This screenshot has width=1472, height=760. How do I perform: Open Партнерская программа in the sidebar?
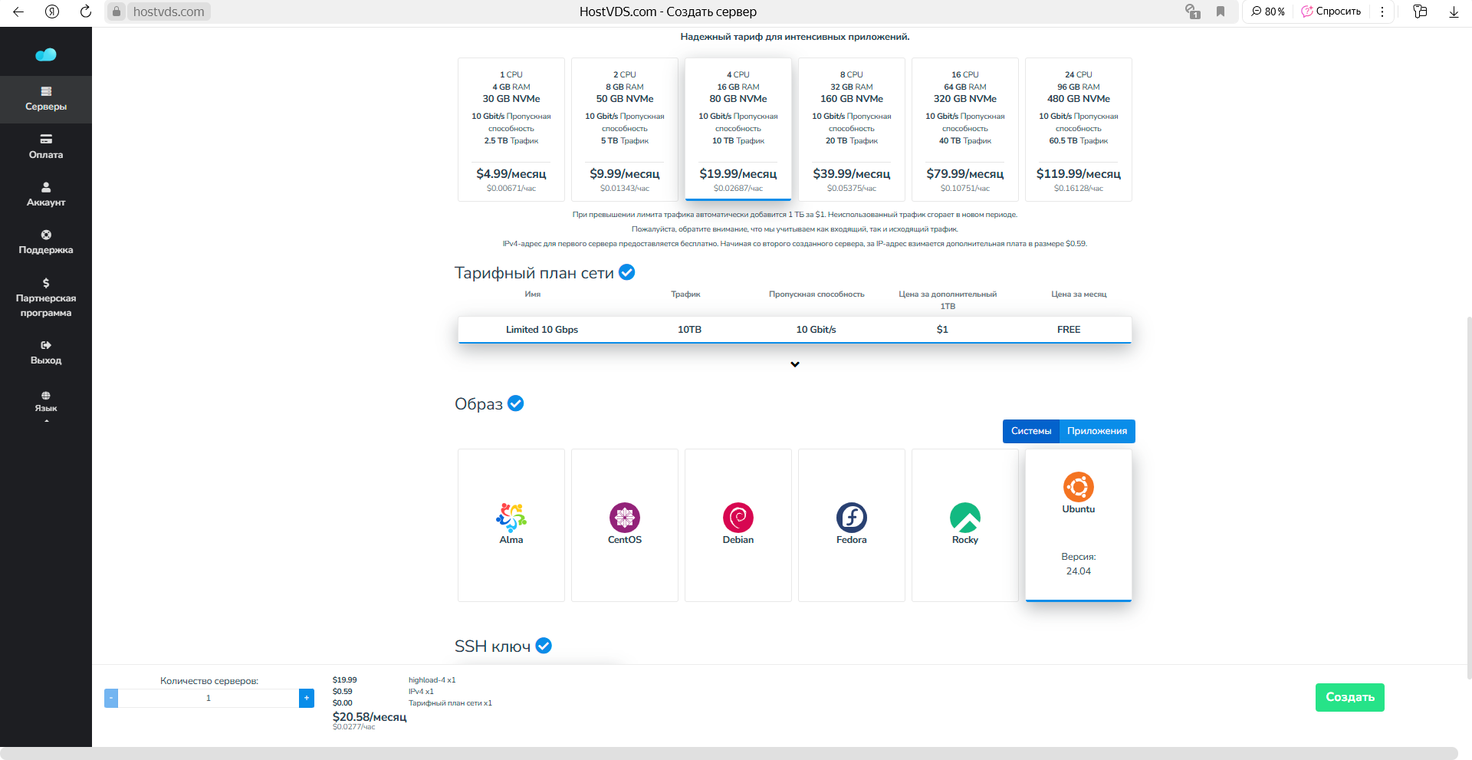[x=46, y=298]
